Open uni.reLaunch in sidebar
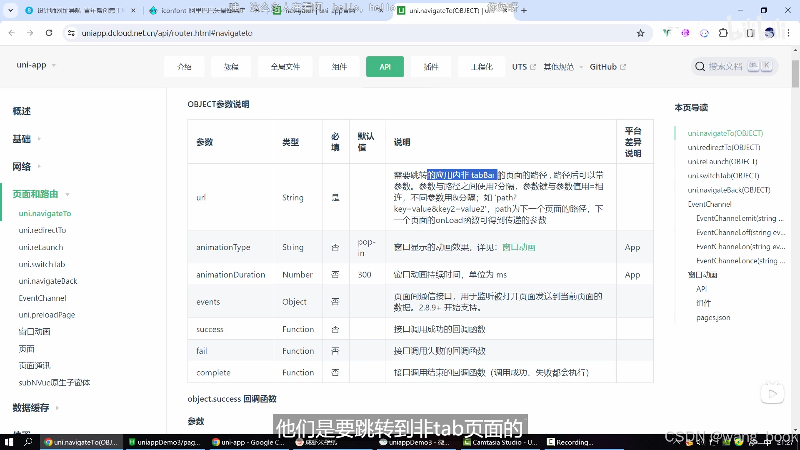The image size is (800, 450). (x=41, y=247)
